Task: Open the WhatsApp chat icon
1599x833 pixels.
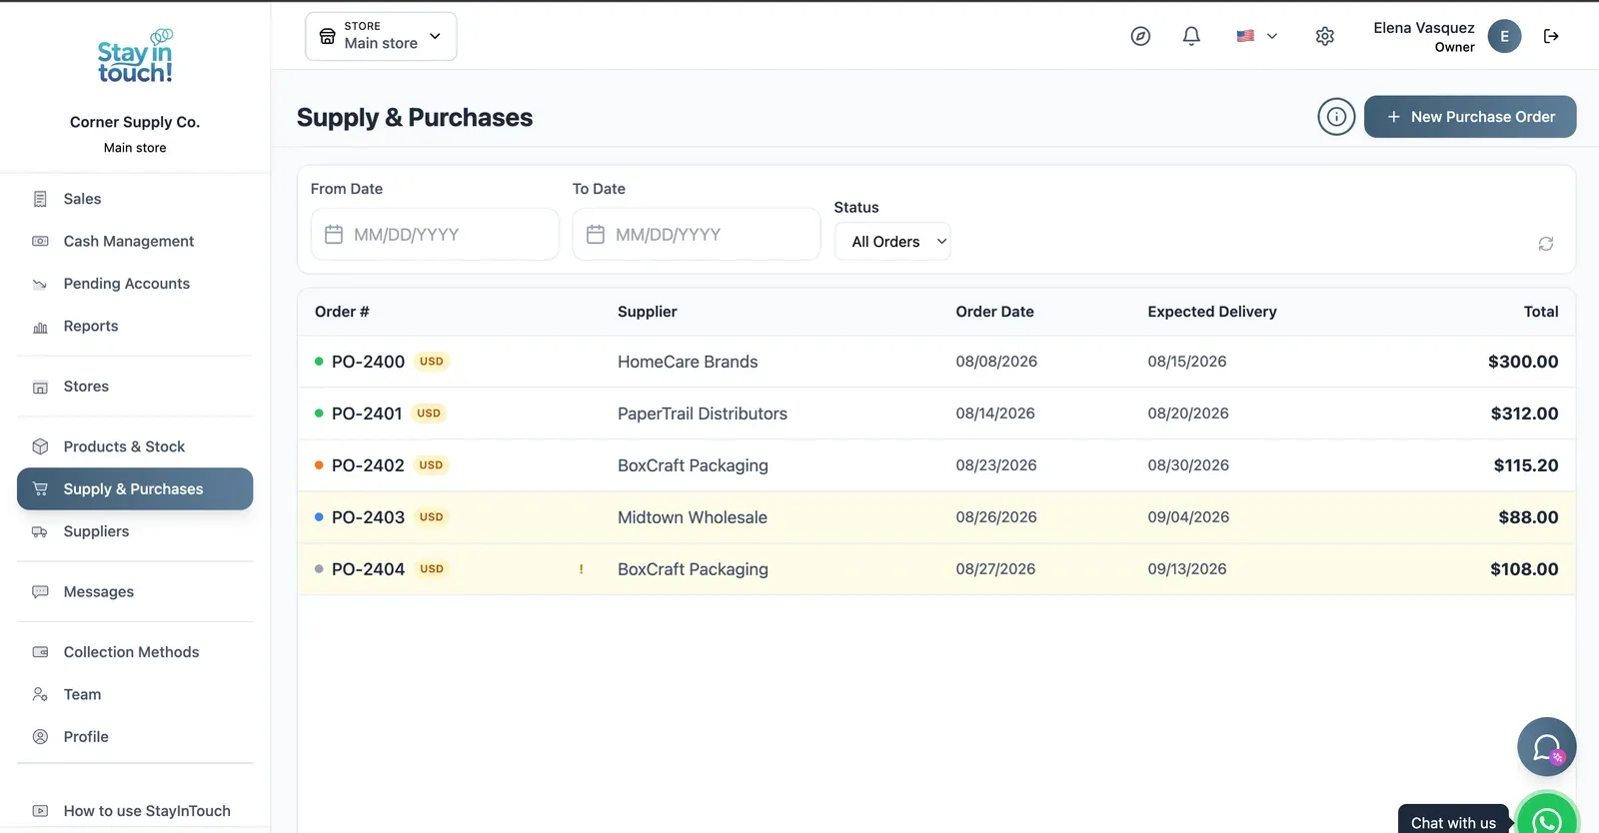Action: pos(1547,820)
